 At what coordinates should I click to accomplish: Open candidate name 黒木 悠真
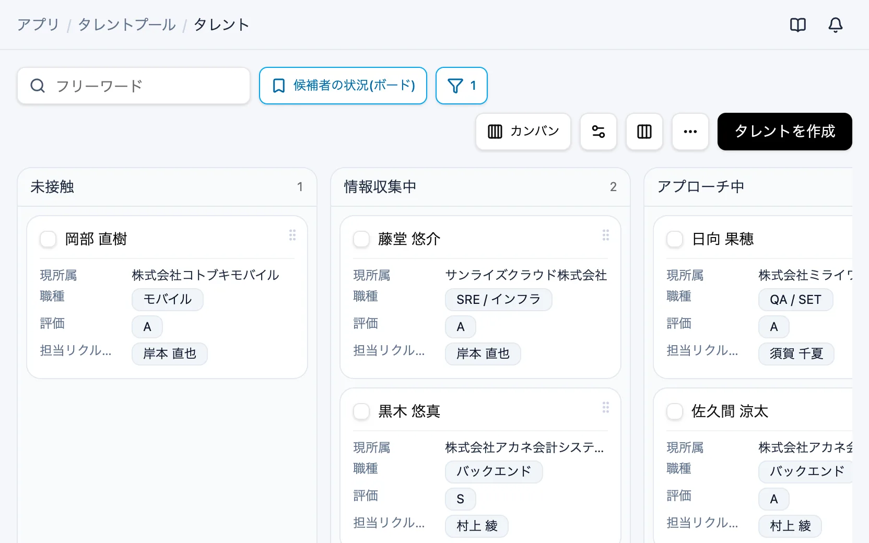(x=409, y=411)
